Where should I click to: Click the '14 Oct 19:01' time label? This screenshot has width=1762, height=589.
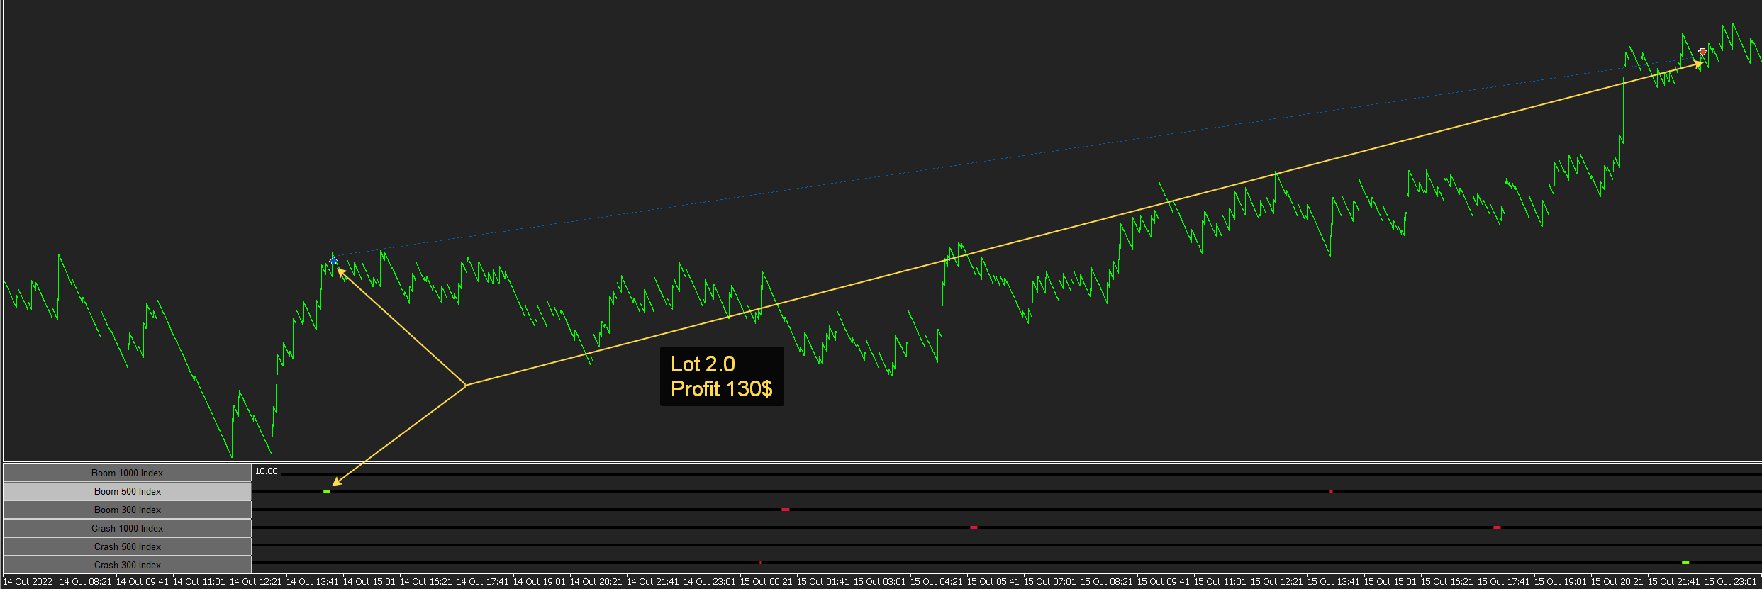pyautogui.click(x=540, y=582)
